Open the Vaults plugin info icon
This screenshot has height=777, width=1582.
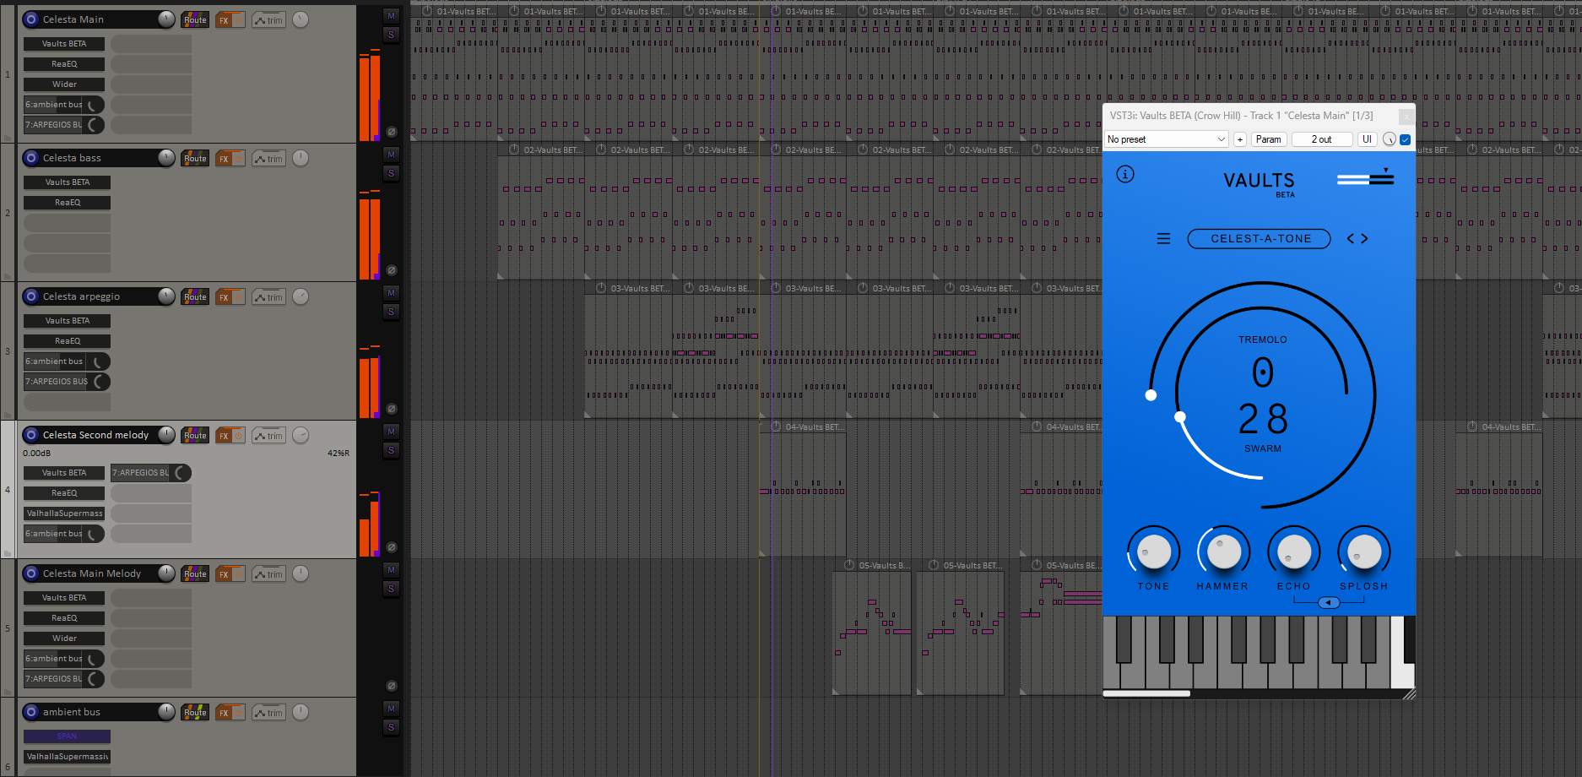tap(1125, 174)
